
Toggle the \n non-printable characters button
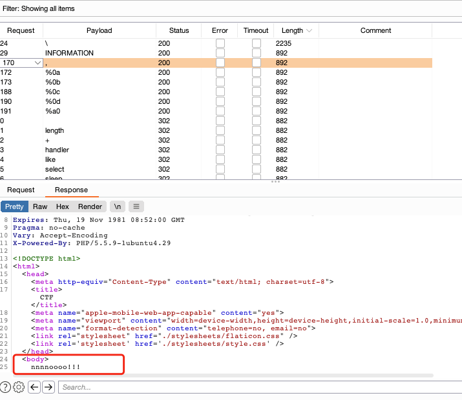[x=117, y=206]
